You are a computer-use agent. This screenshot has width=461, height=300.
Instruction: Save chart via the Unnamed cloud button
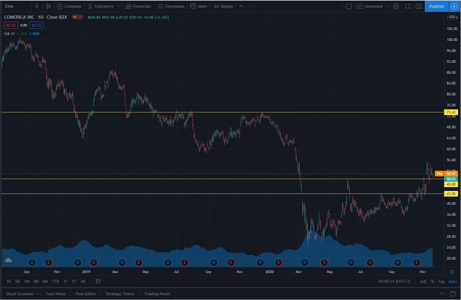370,6
